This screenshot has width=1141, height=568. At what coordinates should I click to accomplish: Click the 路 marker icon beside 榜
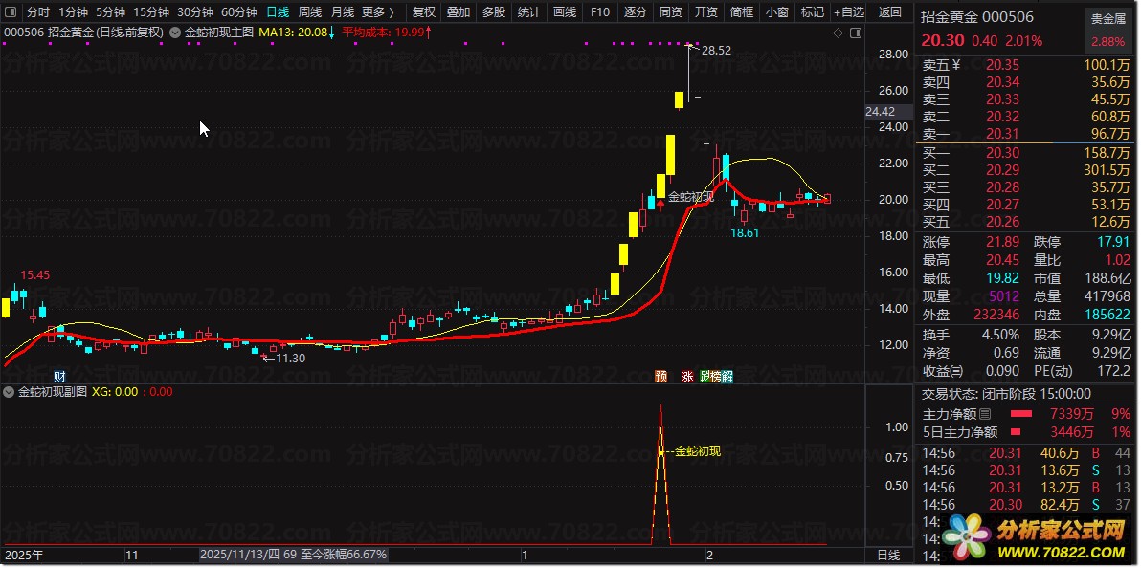point(705,376)
